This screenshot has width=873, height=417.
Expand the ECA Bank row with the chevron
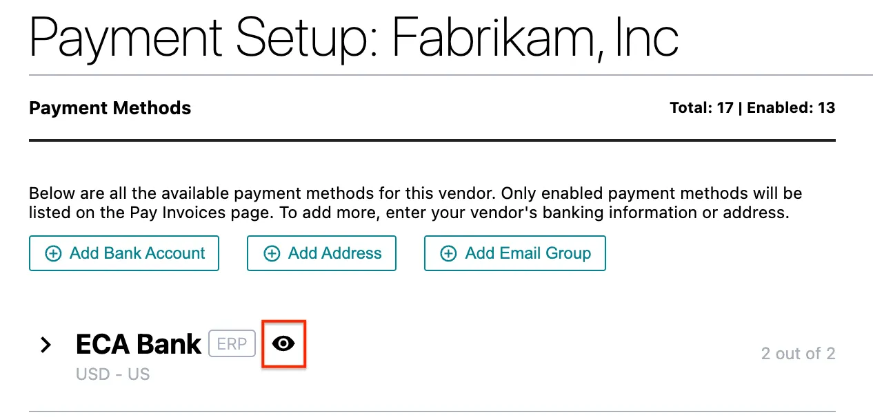[x=46, y=345]
